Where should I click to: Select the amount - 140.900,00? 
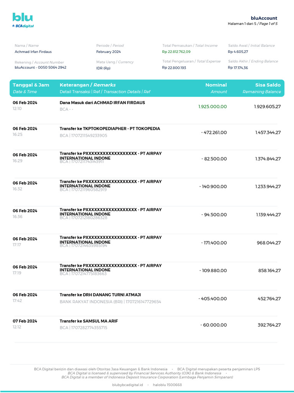tap(213, 187)
